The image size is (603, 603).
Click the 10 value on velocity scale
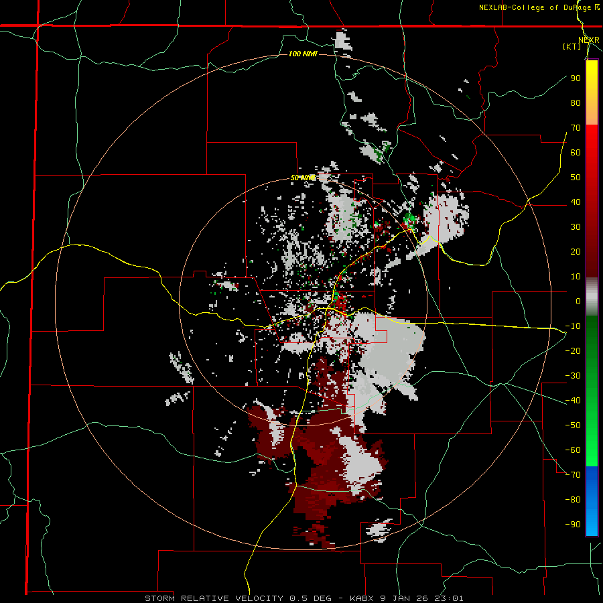576,277
